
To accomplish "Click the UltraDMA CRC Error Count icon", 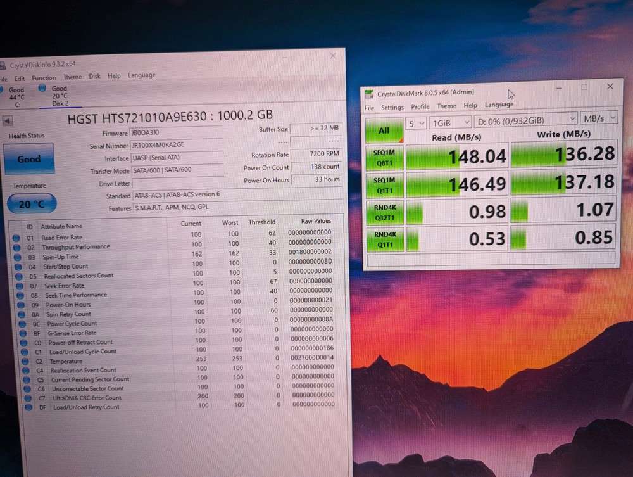I will tap(28, 398).
